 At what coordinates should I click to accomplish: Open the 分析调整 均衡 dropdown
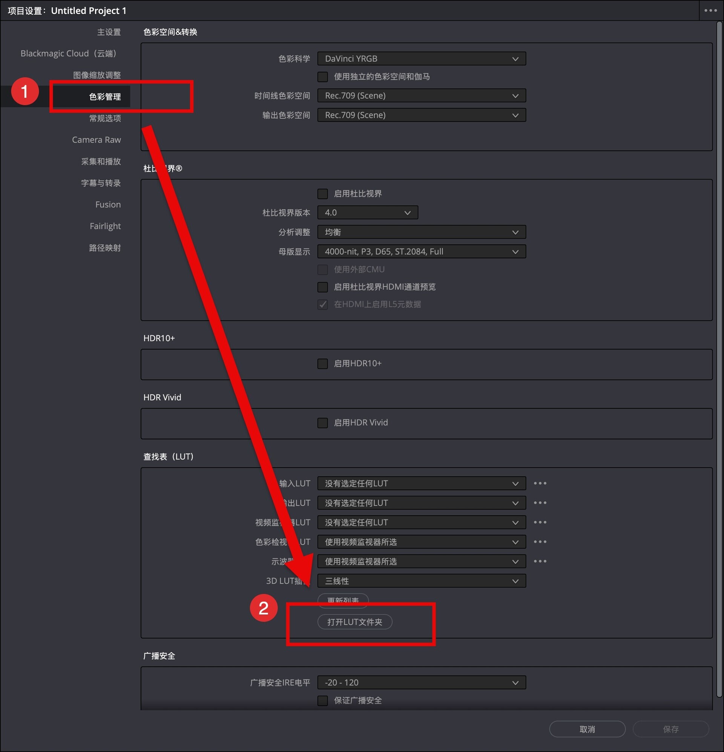pyautogui.click(x=422, y=232)
